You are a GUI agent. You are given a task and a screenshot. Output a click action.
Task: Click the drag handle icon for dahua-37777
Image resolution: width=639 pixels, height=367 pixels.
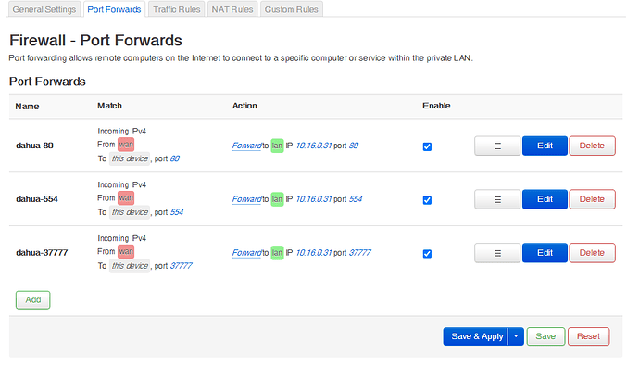click(497, 253)
